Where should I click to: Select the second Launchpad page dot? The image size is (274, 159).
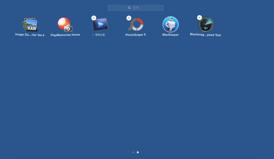[138, 152]
